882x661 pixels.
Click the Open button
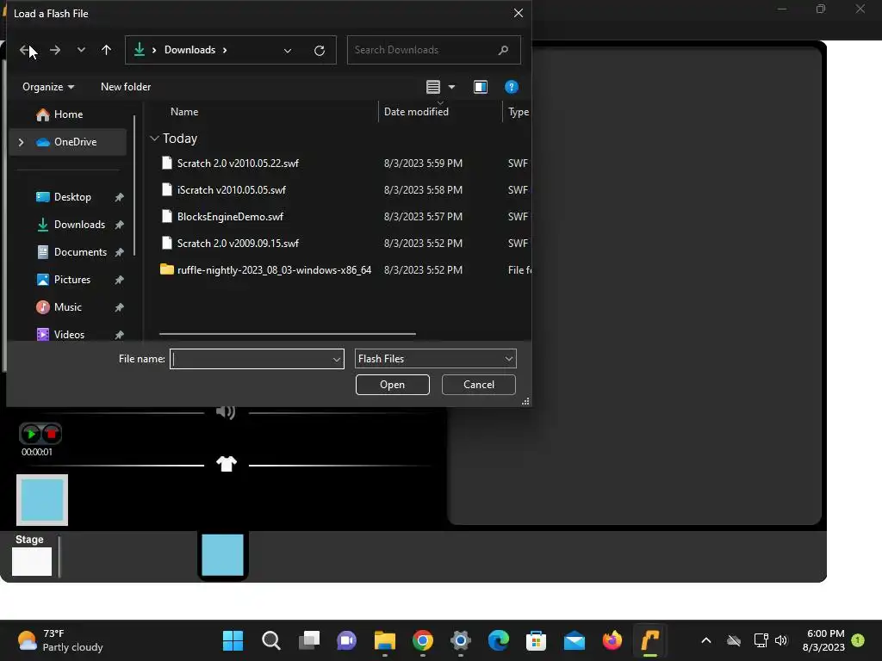click(x=392, y=385)
